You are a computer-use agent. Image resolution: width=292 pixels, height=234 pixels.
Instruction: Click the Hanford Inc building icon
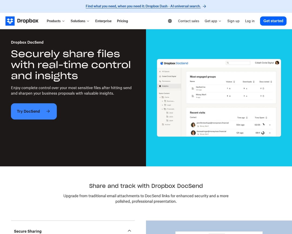[193, 89]
